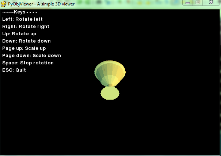The image size is (221, 156).
Task: Click the 'Page up: Scale up' help line
Action: [24, 48]
